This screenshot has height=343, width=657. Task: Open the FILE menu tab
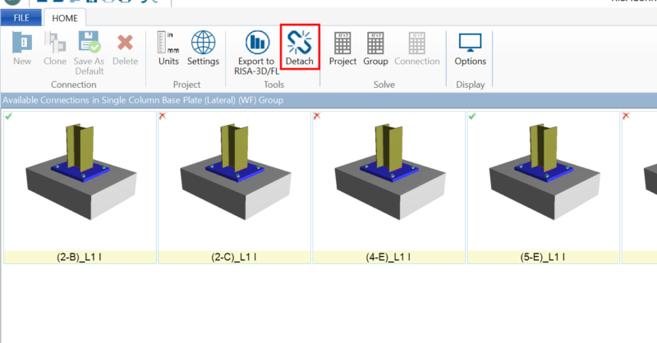click(21, 17)
